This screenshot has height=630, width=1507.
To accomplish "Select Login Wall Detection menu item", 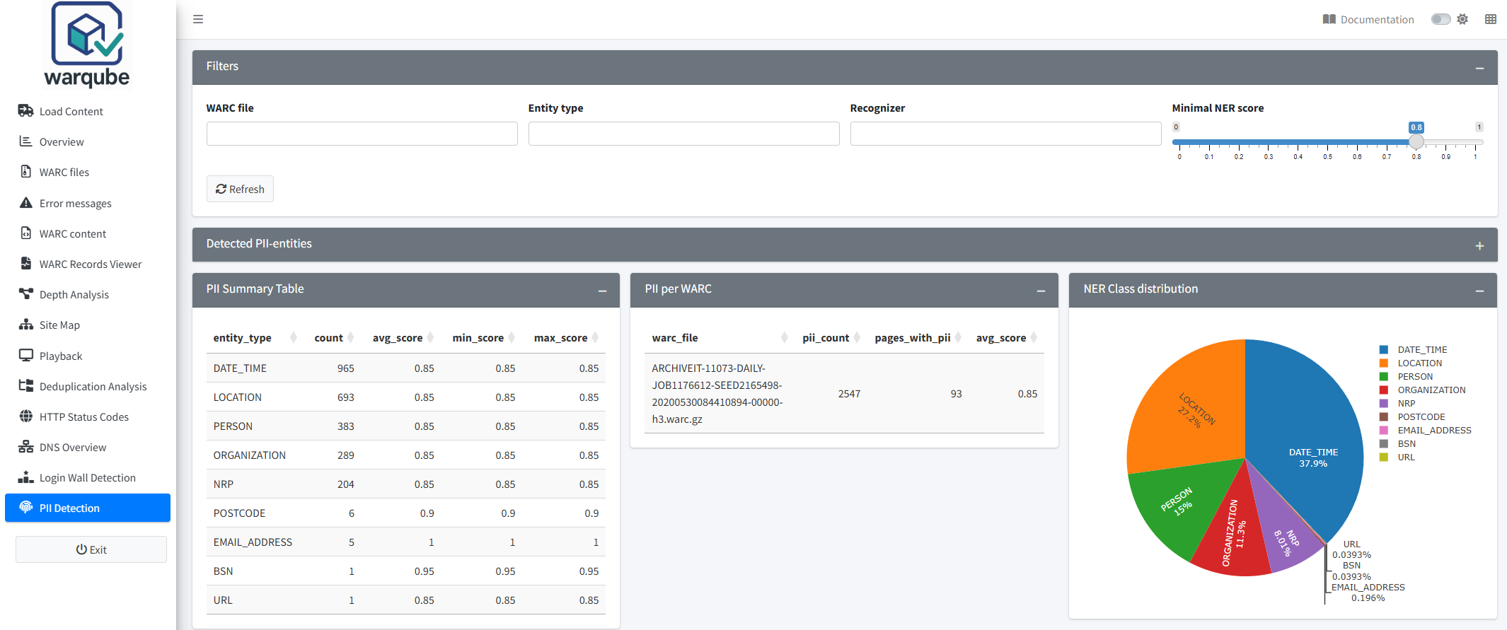I will pos(88,478).
